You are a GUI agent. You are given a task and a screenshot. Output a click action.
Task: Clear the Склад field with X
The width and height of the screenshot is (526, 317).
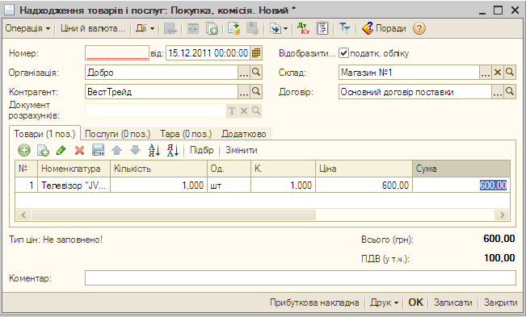(x=498, y=73)
